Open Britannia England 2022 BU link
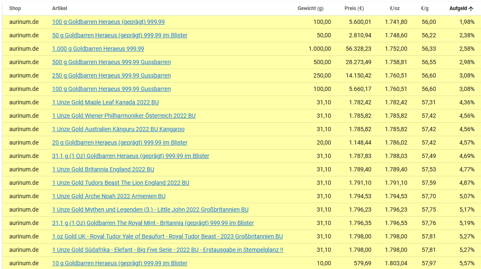The image size is (481, 269). coord(103,170)
